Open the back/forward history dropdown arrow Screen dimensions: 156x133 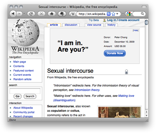click(24, 14)
